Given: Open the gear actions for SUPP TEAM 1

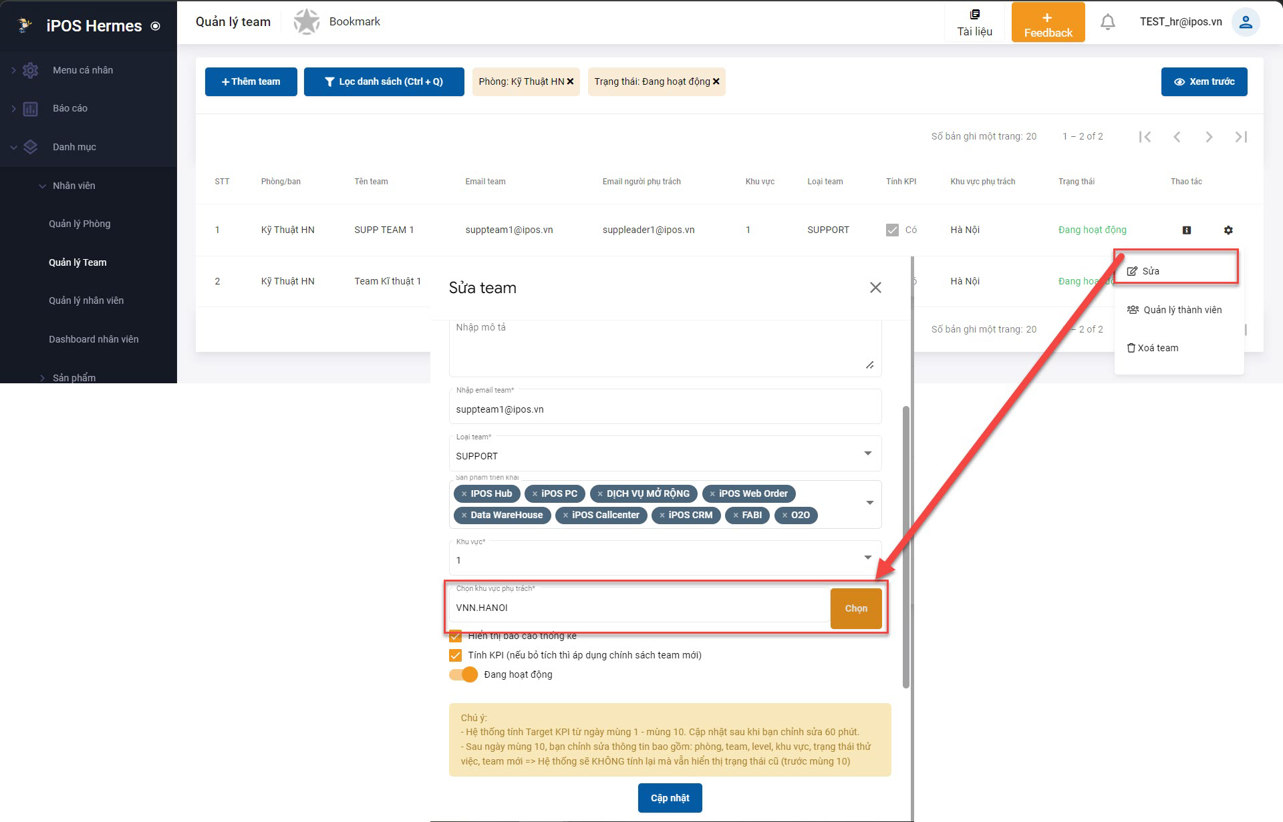Looking at the screenshot, I should click(x=1228, y=230).
